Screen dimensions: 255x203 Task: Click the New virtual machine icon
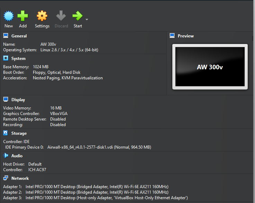click(9, 16)
